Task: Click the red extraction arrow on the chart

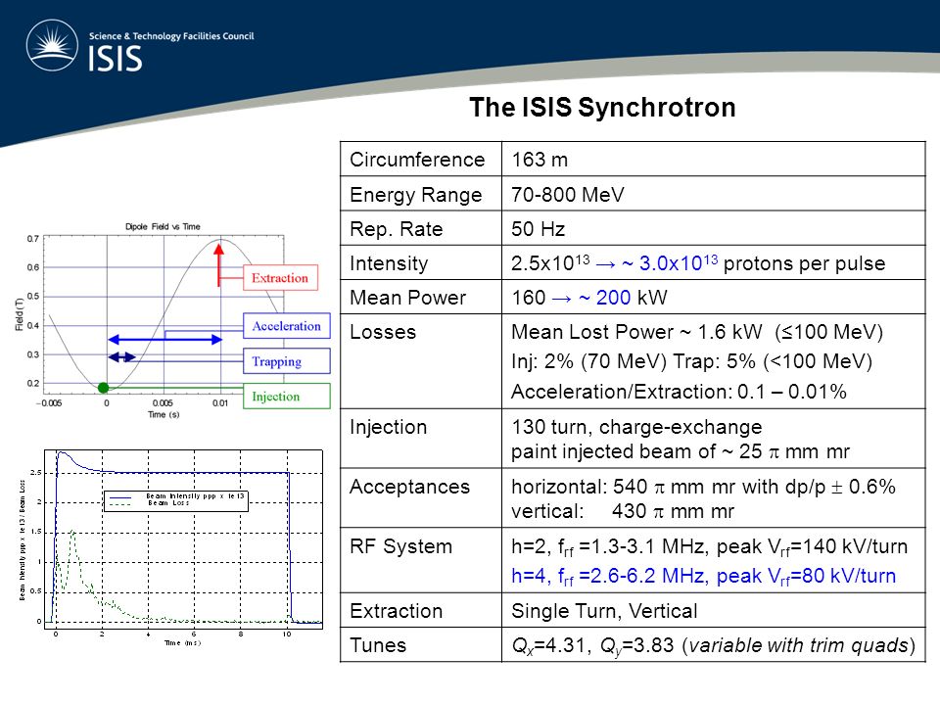Action: pyautogui.click(x=218, y=264)
